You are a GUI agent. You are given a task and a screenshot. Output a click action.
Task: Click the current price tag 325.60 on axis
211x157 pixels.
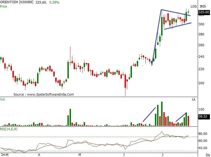coord(204,12)
